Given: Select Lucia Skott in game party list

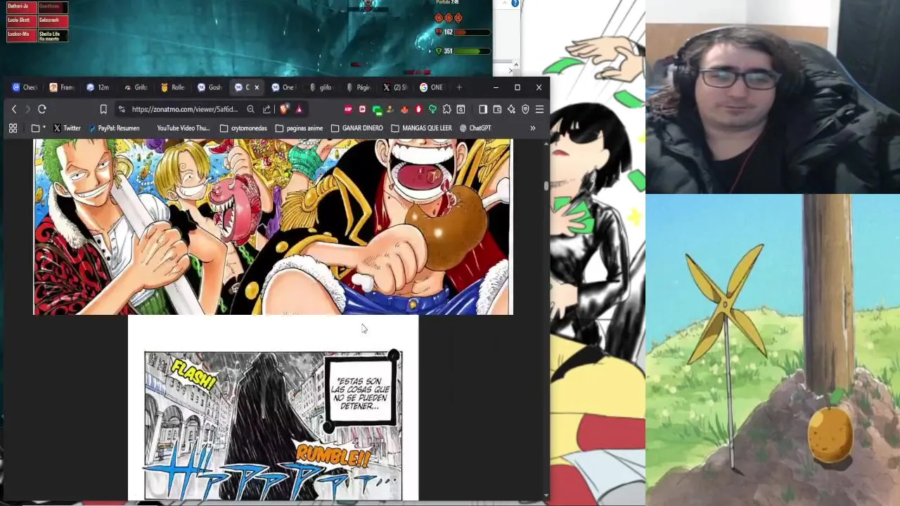Looking at the screenshot, I should point(21,20).
